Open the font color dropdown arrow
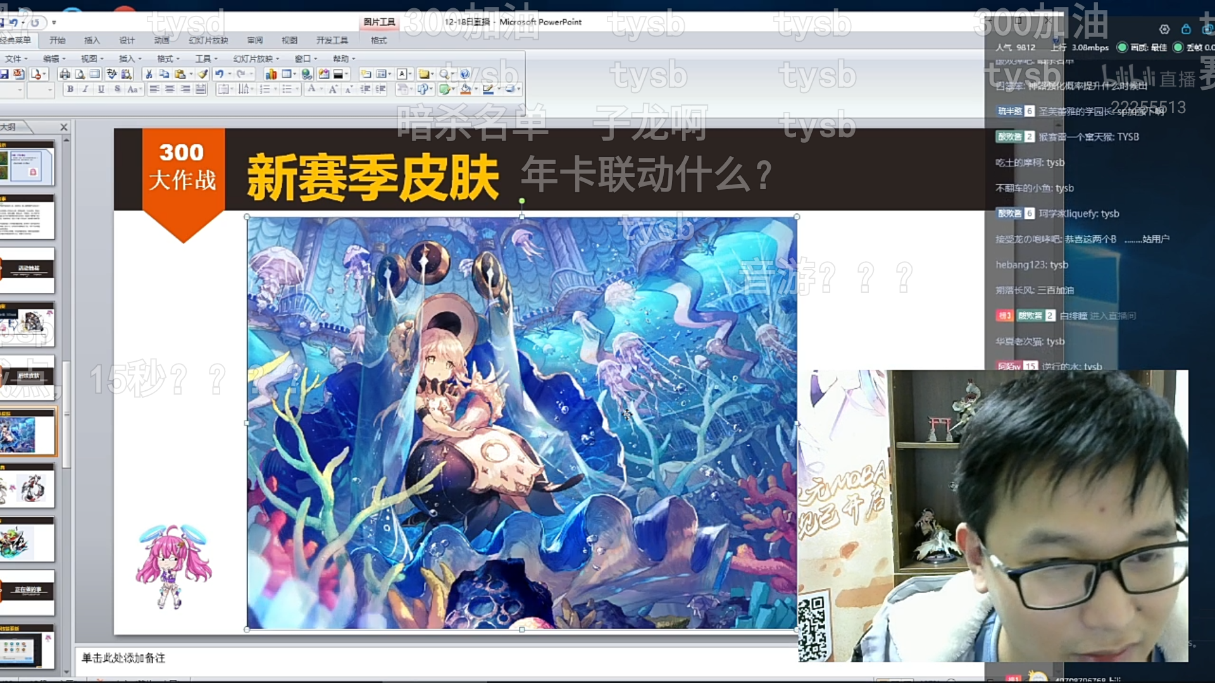Viewport: 1215px width, 683px height. pos(321,89)
